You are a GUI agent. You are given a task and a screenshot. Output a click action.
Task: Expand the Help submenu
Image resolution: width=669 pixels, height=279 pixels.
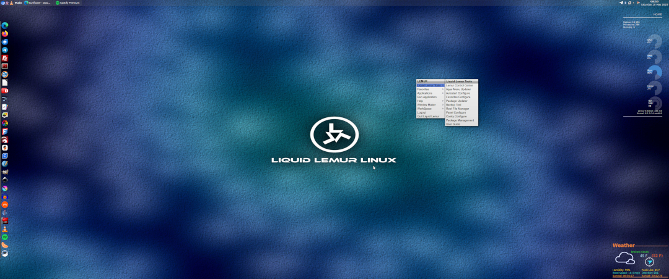(x=431, y=101)
